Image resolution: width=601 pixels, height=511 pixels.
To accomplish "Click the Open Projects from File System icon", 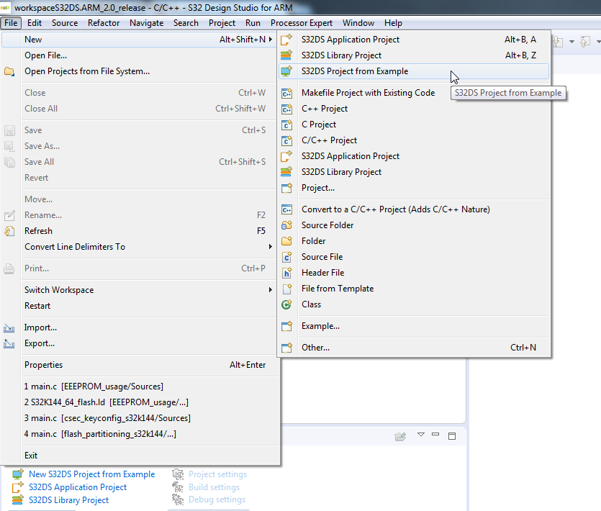I will click(x=9, y=71).
